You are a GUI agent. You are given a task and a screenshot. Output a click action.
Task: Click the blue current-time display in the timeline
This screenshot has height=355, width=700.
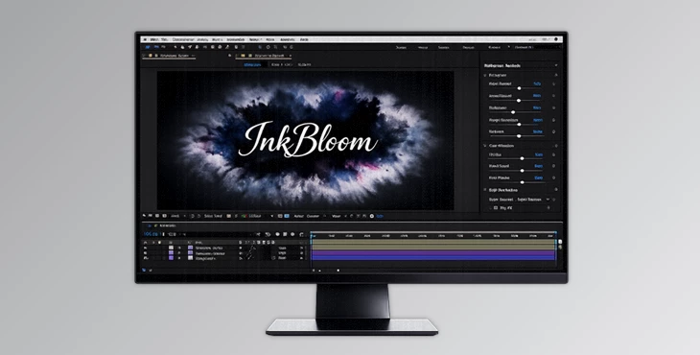click(x=152, y=234)
